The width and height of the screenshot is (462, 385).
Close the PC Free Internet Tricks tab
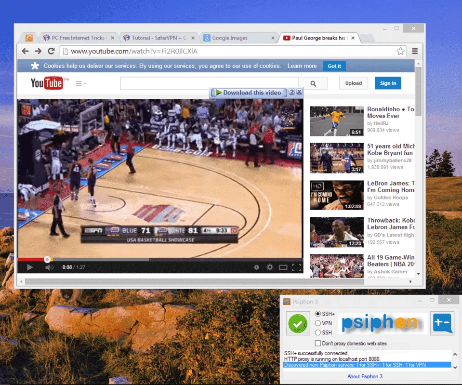pos(113,38)
